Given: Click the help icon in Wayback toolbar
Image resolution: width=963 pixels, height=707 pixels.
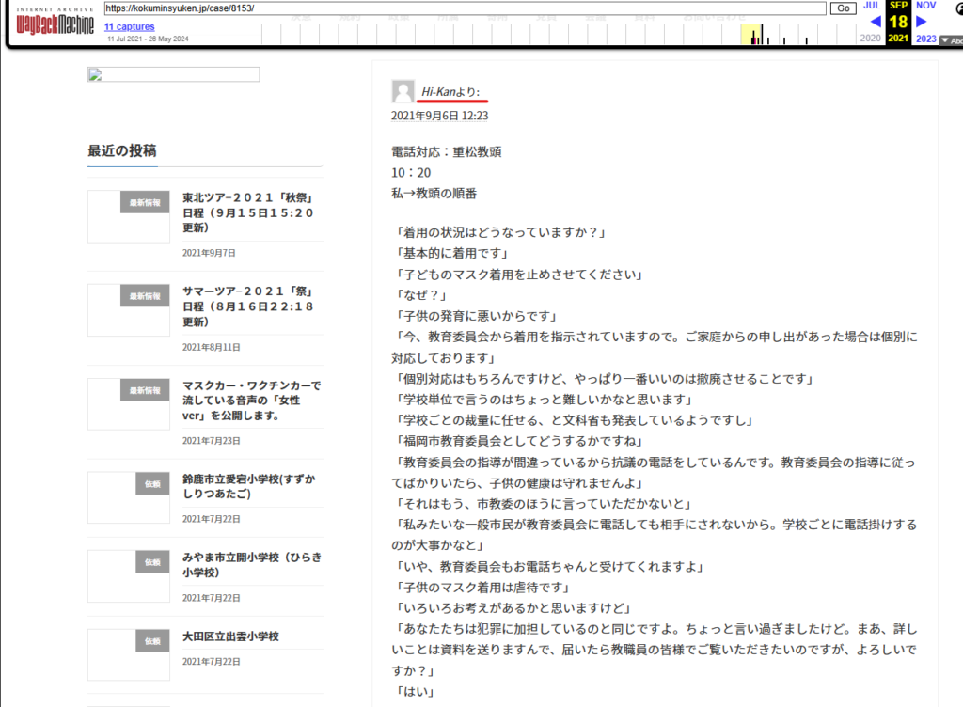Looking at the screenshot, I should coord(955,8).
